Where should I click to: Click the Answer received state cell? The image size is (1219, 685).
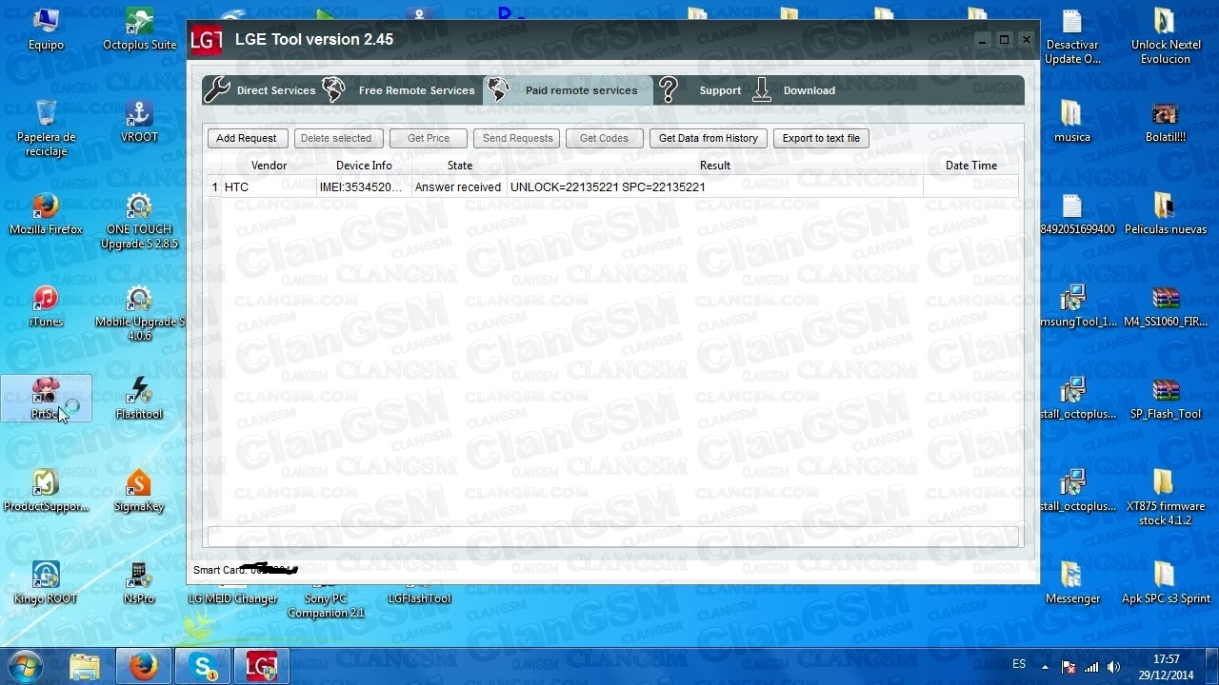[459, 187]
